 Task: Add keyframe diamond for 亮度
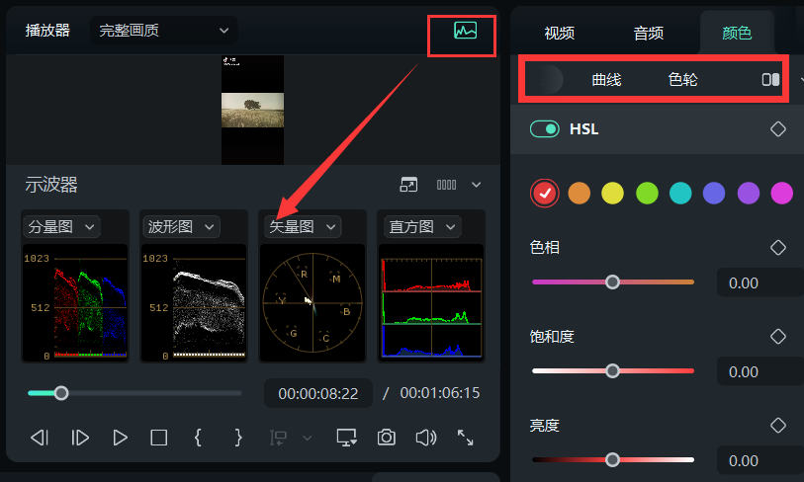778,425
